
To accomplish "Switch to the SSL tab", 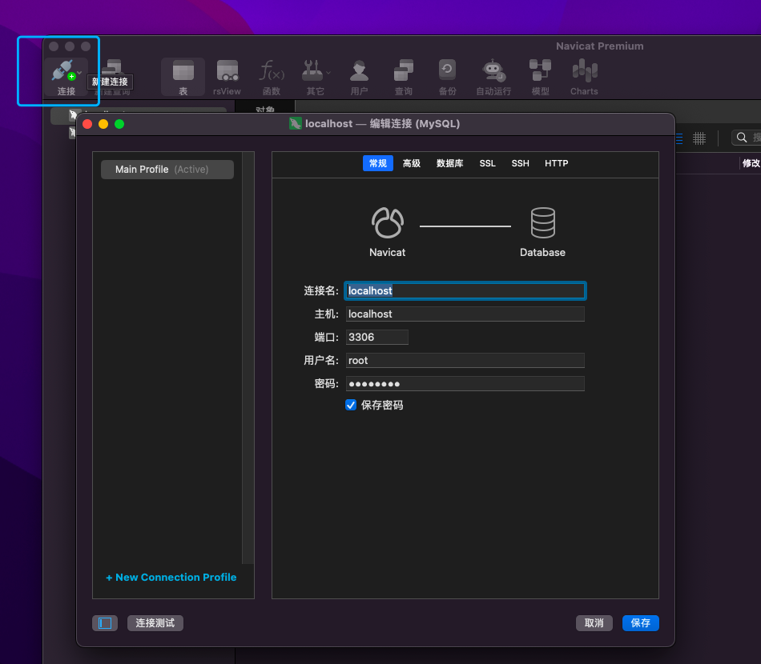I will click(x=488, y=163).
